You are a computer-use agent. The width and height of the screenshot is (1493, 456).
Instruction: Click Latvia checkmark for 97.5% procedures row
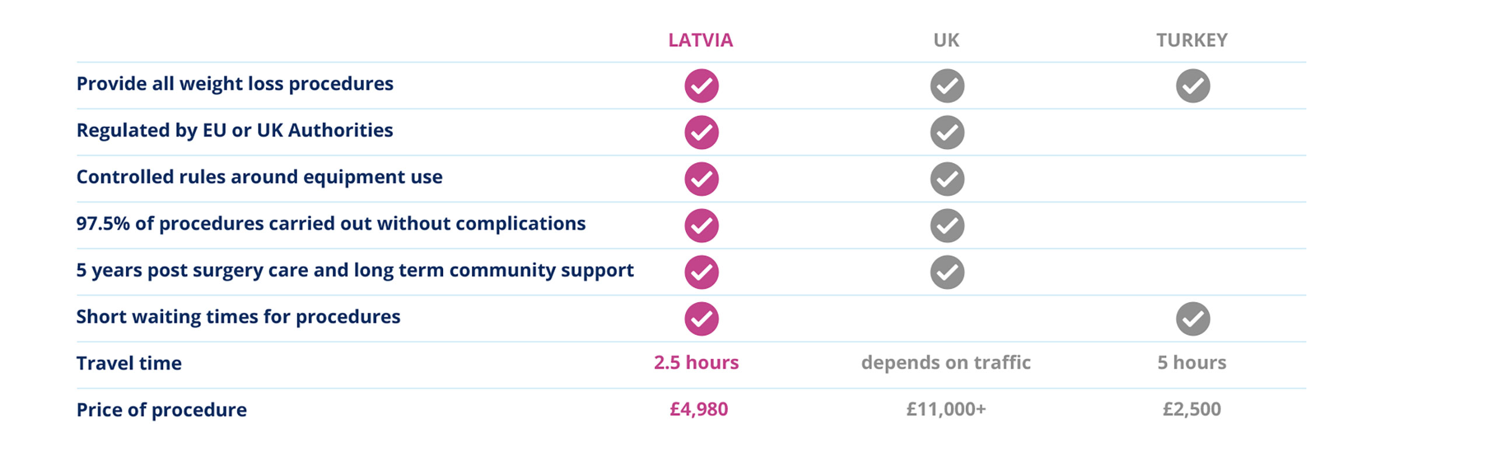point(701,225)
